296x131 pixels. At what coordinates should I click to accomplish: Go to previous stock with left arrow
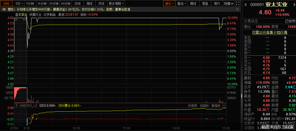246,5
